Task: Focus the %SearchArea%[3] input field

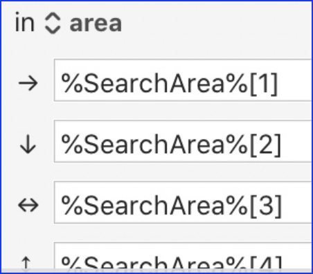Action: [183, 202]
